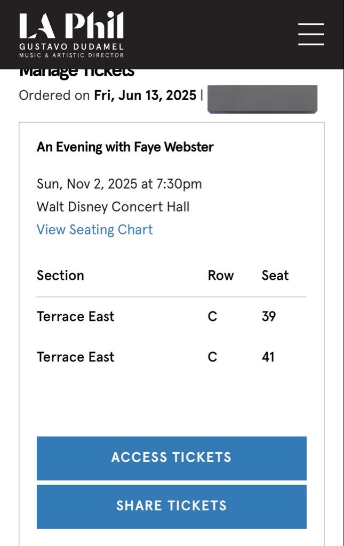The height and width of the screenshot is (546, 344).
Task: Select the An Evening with Faye Webster title
Action: (x=125, y=147)
